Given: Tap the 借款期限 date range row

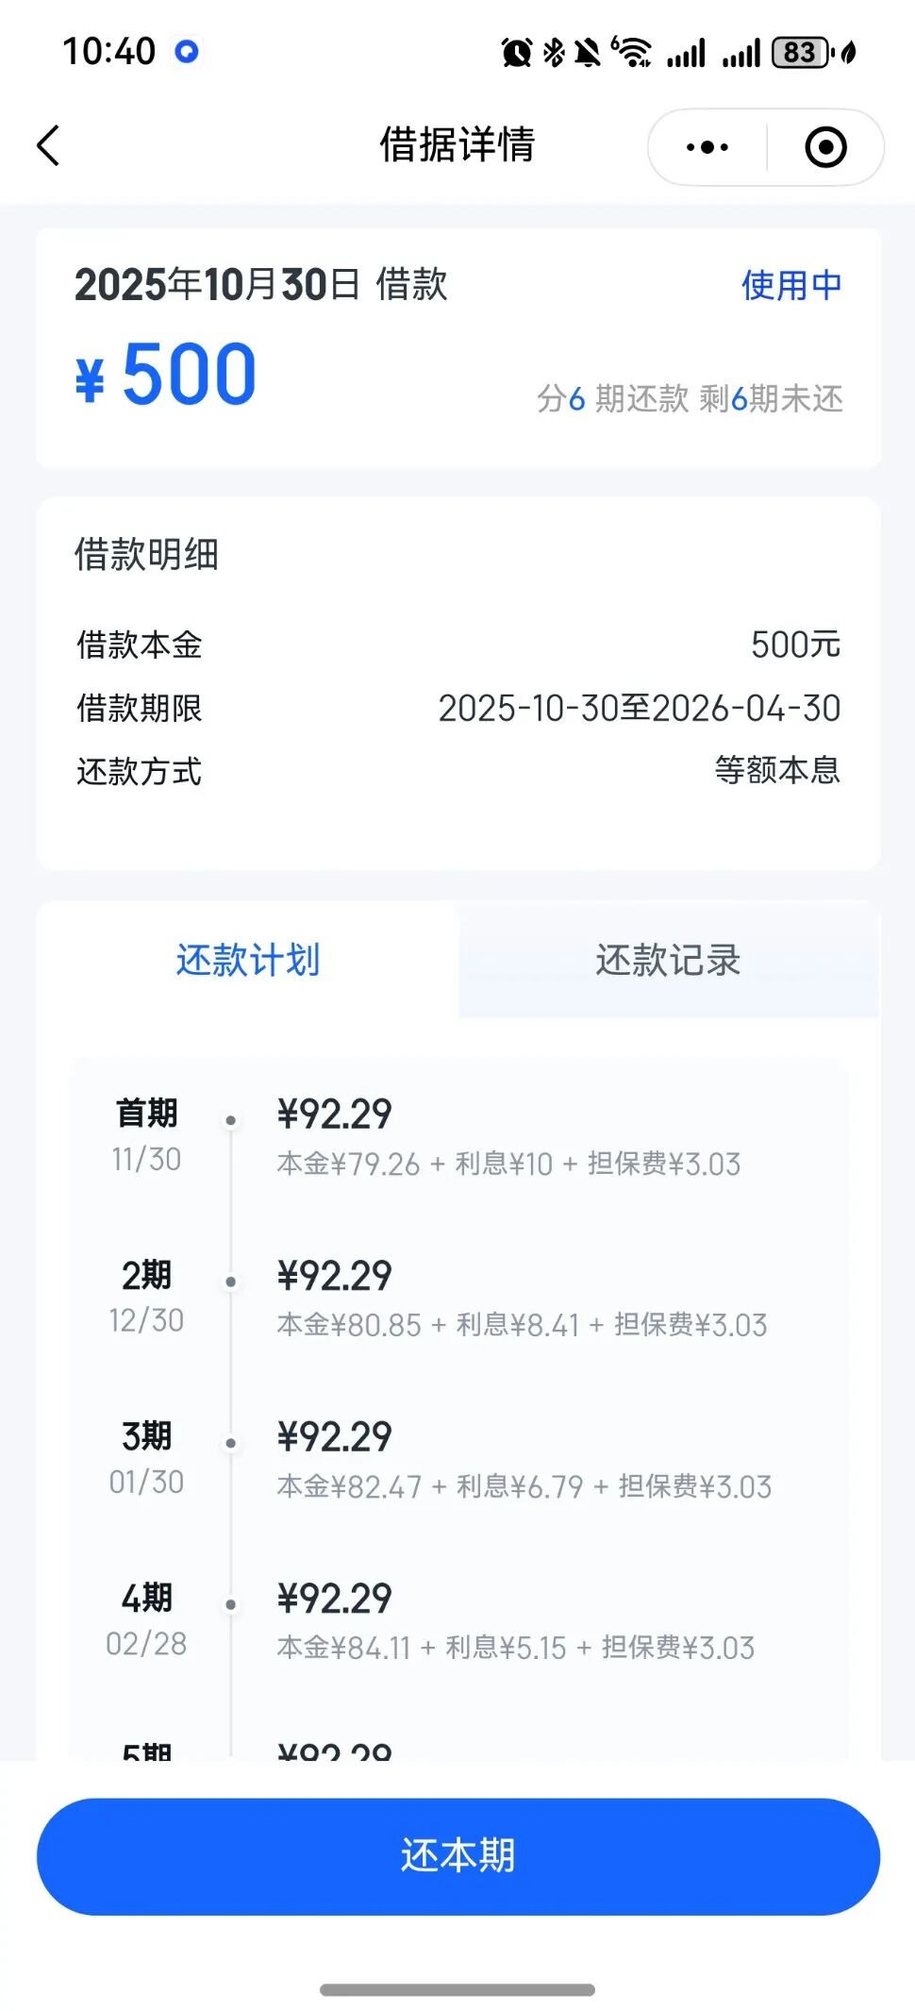Looking at the screenshot, I should [457, 708].
